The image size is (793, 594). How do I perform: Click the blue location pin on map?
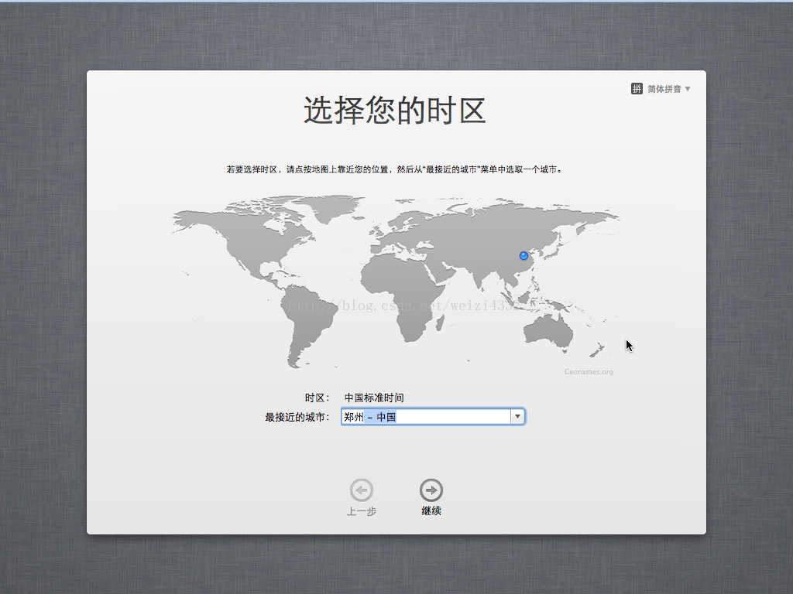(x=524, y=255)
